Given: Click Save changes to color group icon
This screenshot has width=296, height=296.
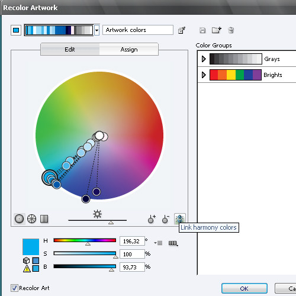Looking at the screenshot, I should click(x=202, y=30).
